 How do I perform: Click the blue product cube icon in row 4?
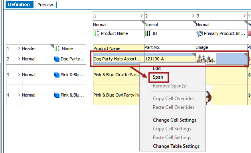57,95
